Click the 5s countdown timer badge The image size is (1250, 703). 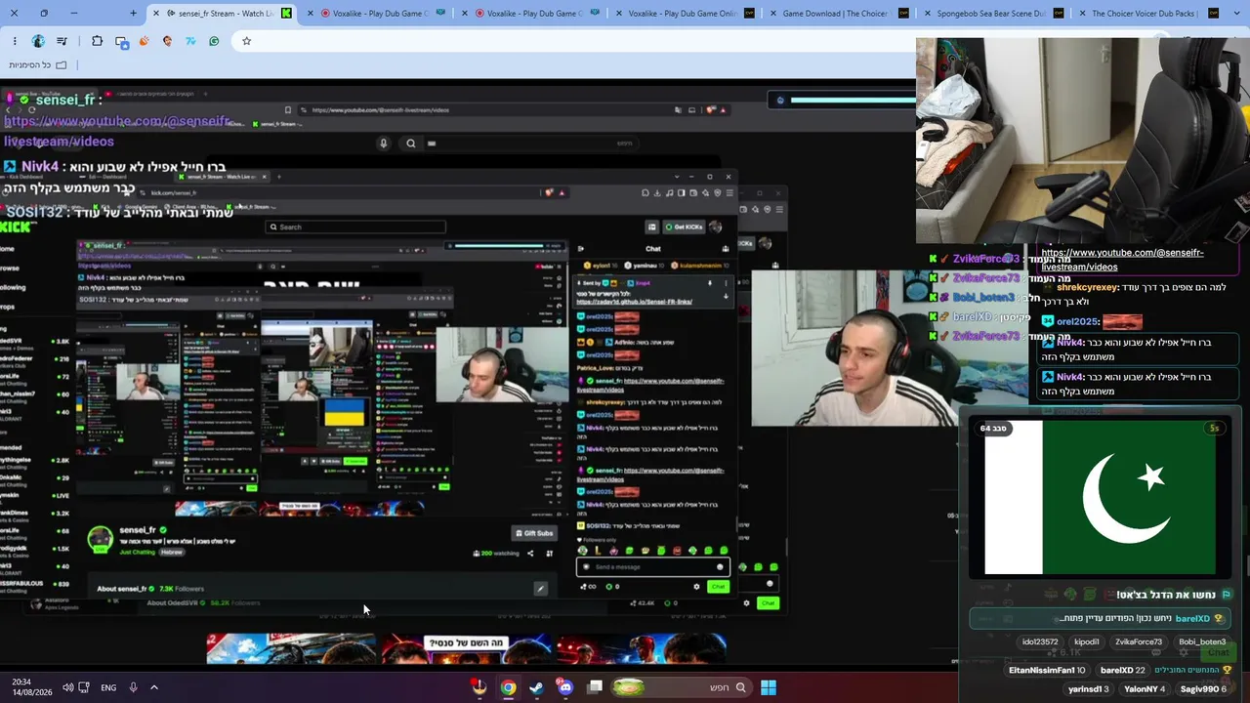(x=1215, y=429)
